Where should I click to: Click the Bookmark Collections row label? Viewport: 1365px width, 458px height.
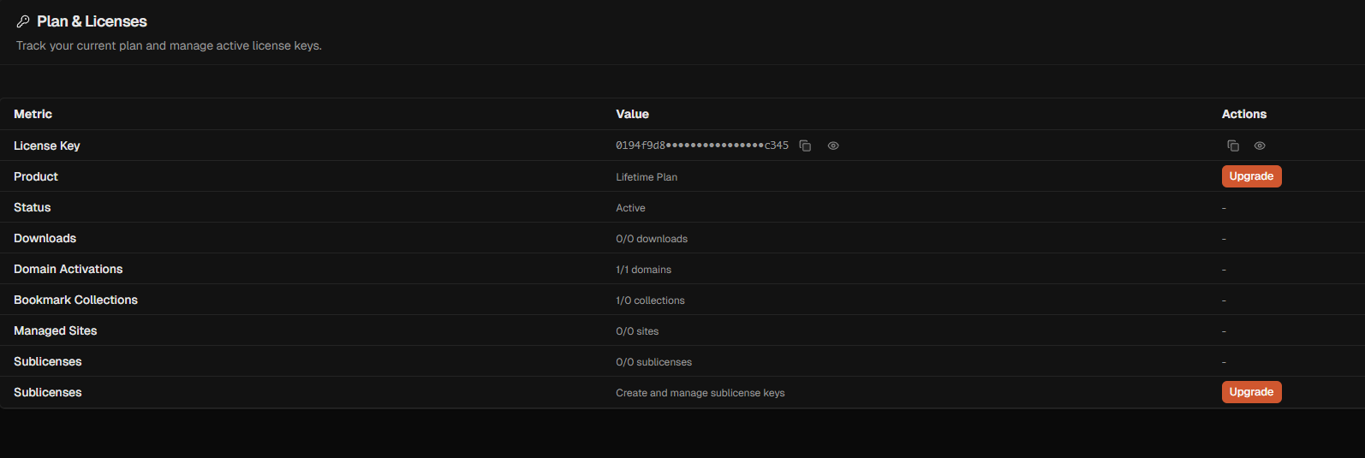coord(75,300)
